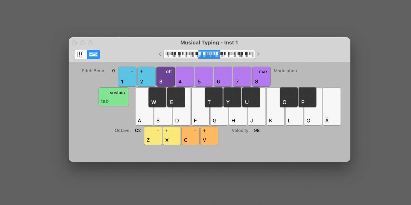Select the Musical Typing keyboard view icon

click(93, 54)
